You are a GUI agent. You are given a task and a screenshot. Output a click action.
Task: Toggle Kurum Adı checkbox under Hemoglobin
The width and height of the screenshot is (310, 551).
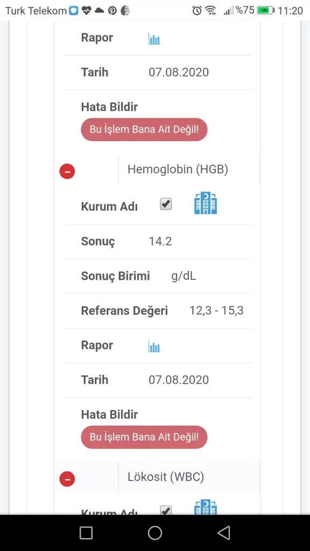[x=166, y=204]
